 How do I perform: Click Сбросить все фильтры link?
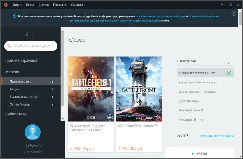pos(216,136)
